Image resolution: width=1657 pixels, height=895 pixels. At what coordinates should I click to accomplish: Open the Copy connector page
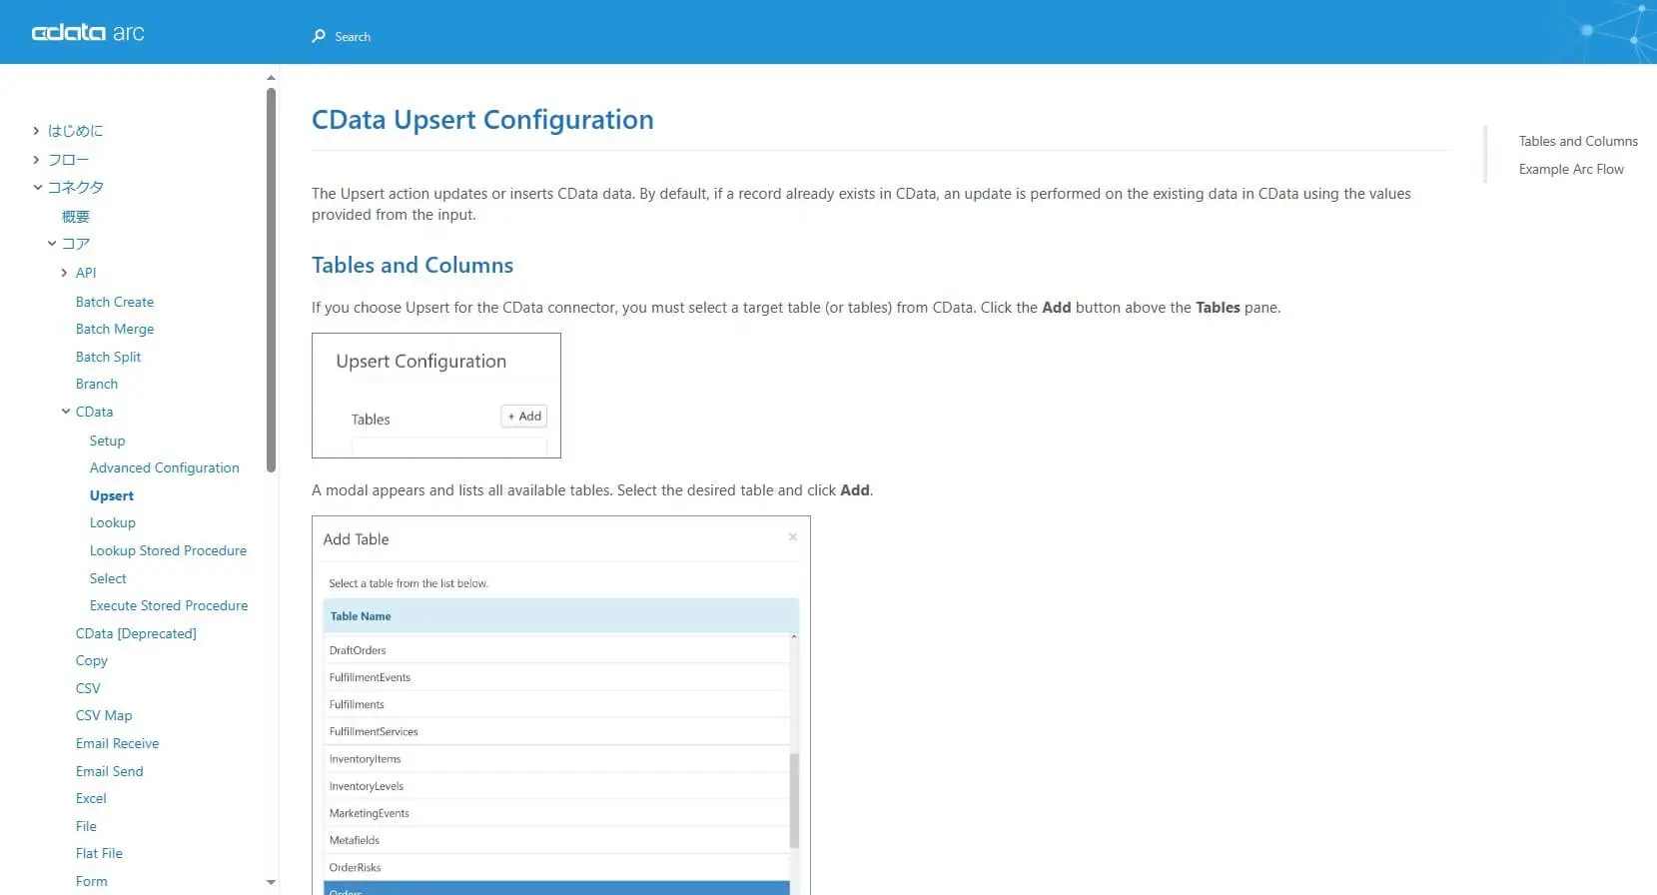92,660
